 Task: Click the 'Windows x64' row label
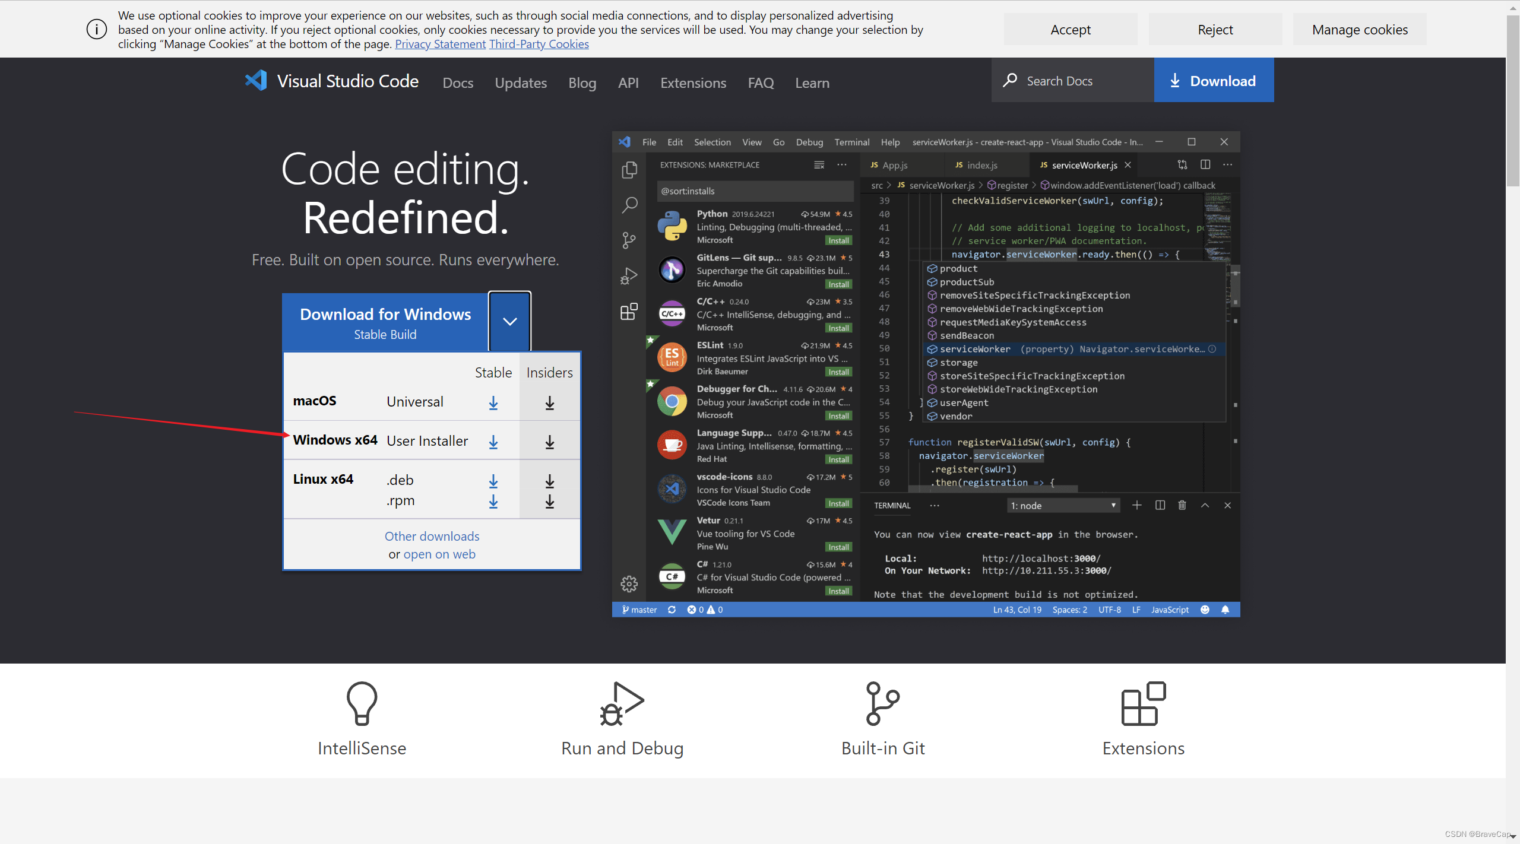tap(335, 440)
